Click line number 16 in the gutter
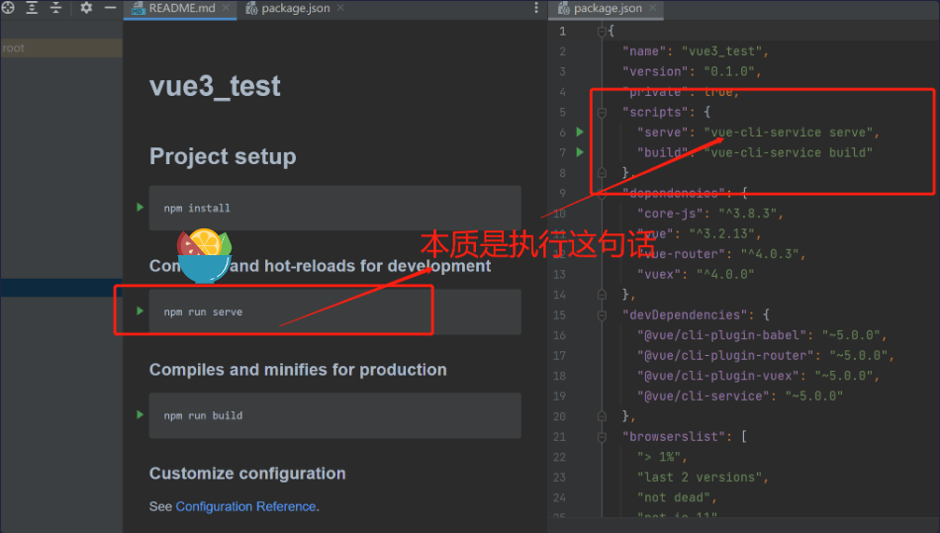This screenshot has width=940, height=533. pos(559,335)
